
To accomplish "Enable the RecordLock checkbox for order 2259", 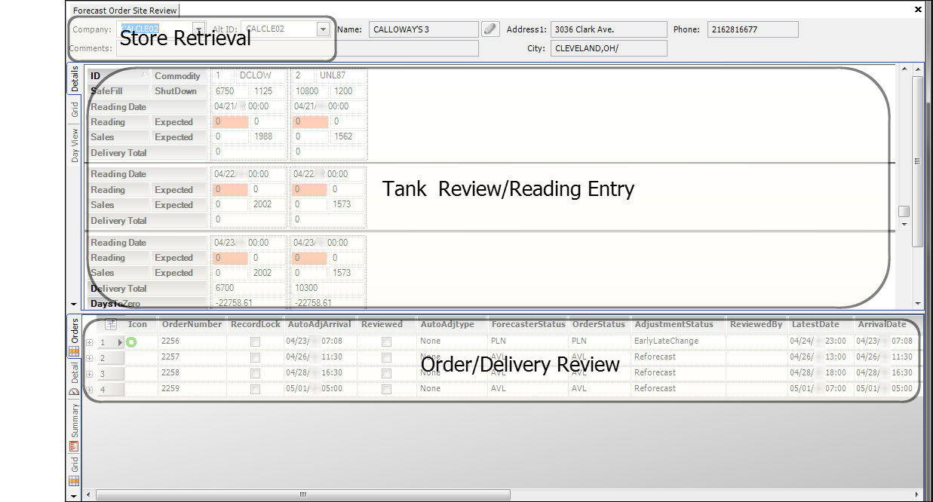I will [255, 390].
